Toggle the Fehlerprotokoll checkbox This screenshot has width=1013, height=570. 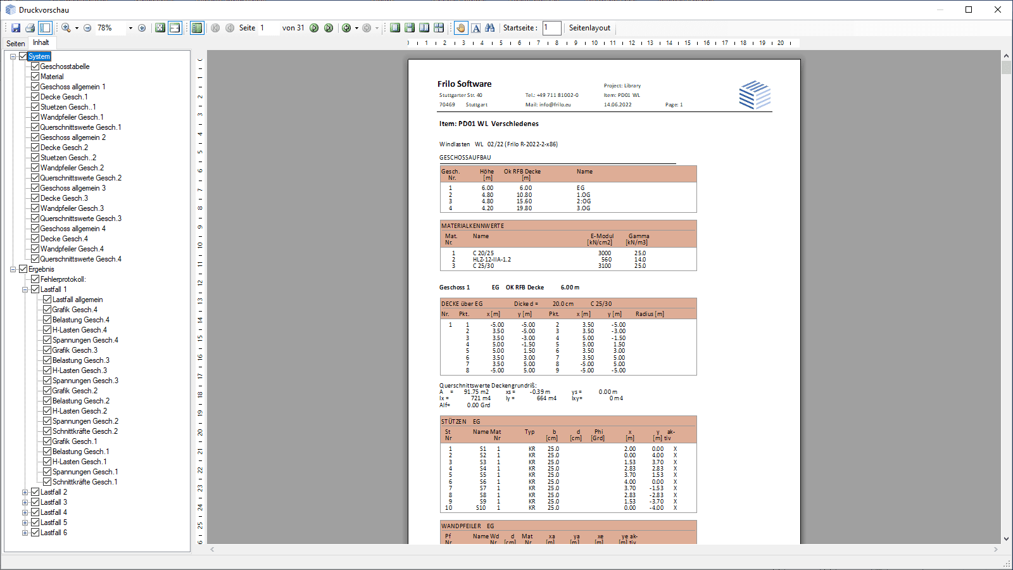(35, 279)
